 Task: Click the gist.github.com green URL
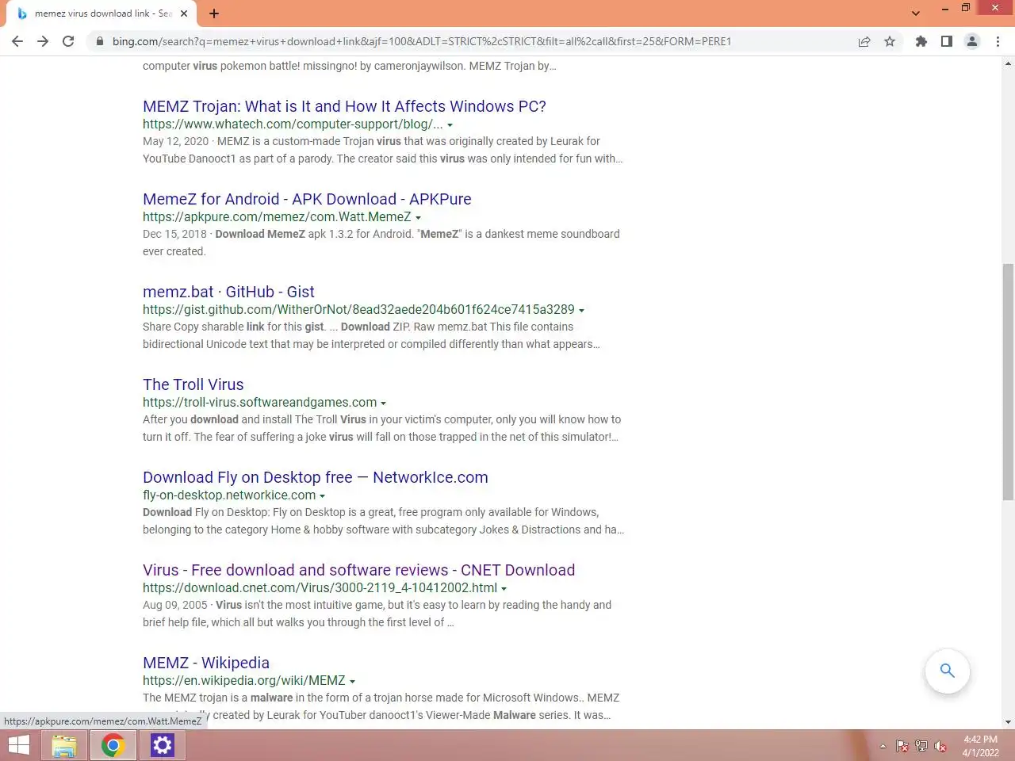point(358,310)
